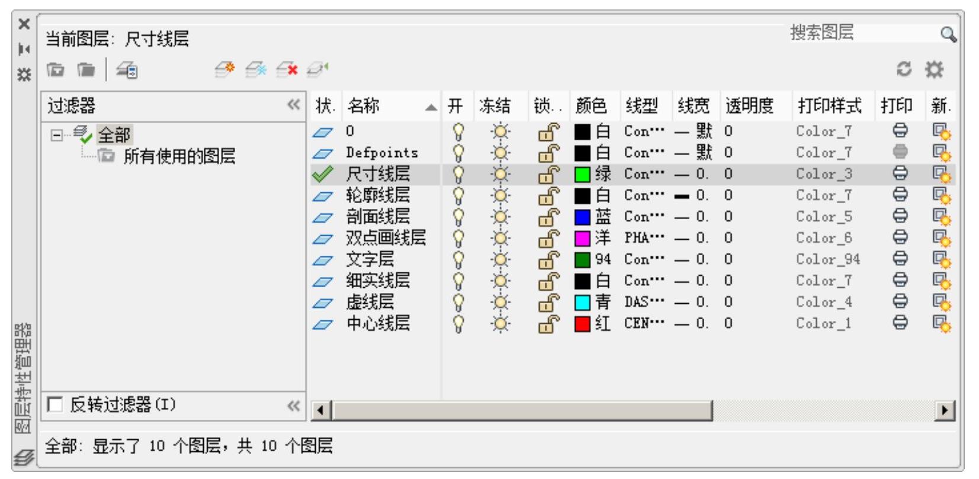Click the blue swatch of 剖面线层

[x=582, y=217]
